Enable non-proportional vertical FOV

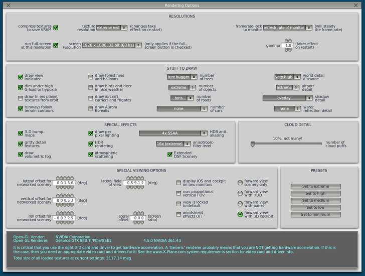pyautogui.click(x=178, y=193)
